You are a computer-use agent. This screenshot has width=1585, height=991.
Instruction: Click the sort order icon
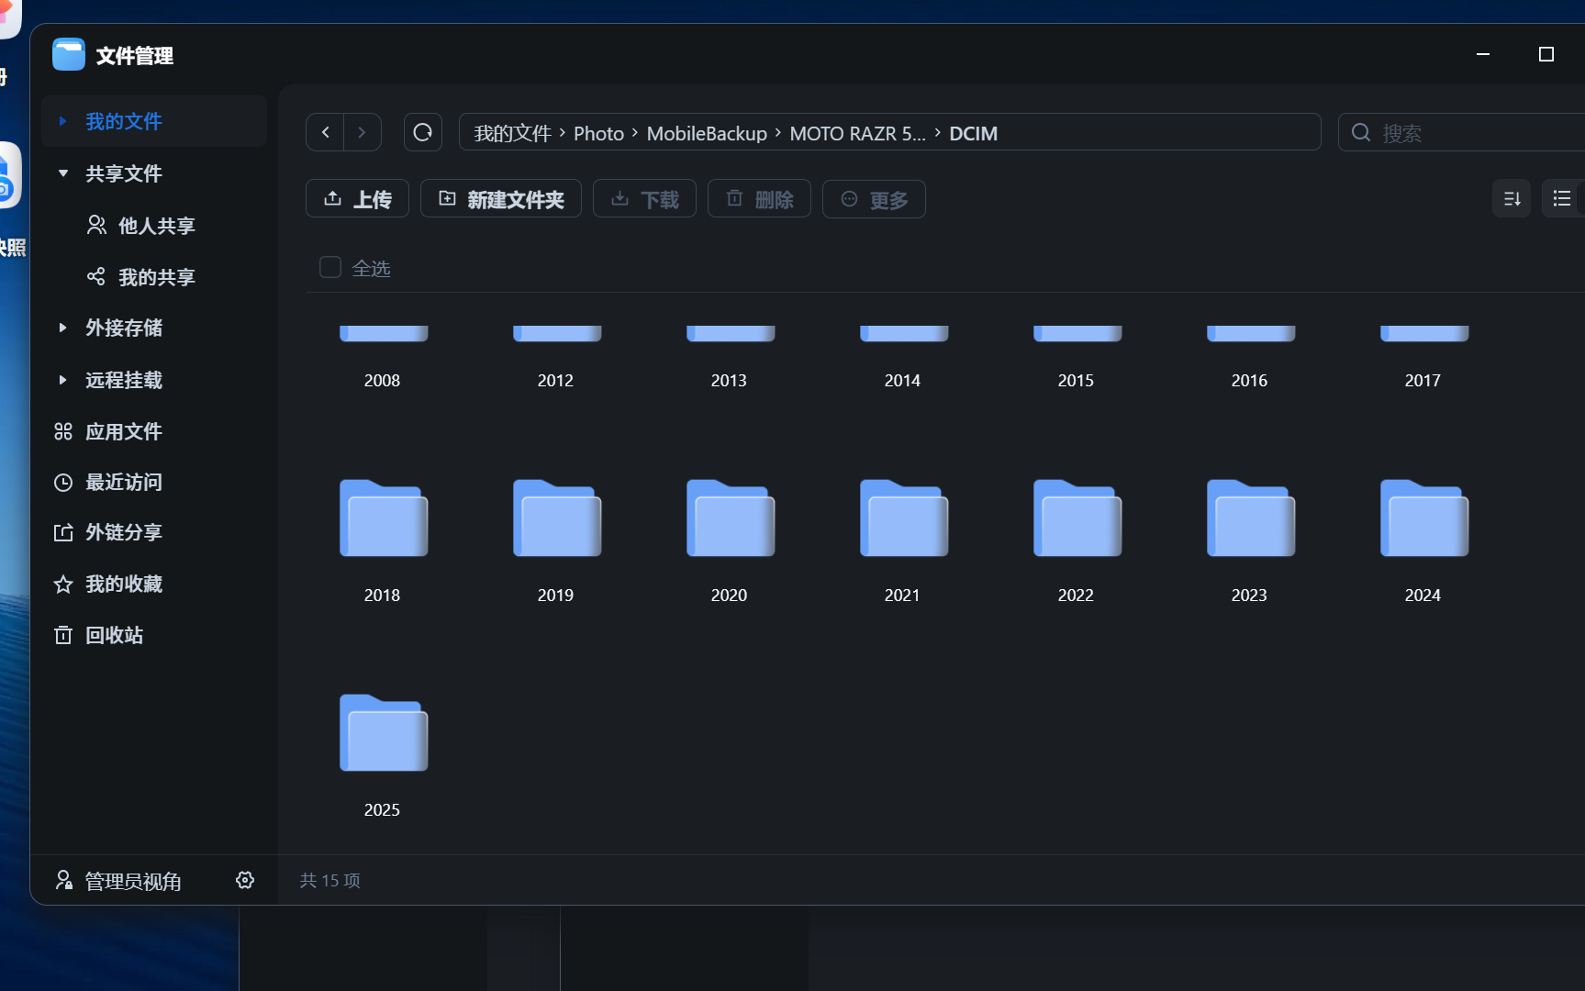coord(1512,199)
